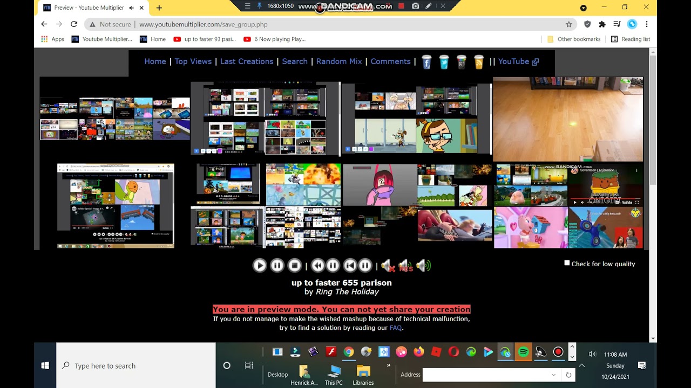Click the pause button right after rewind button
This screenshot has width=691, height=388.
point(333,265)
